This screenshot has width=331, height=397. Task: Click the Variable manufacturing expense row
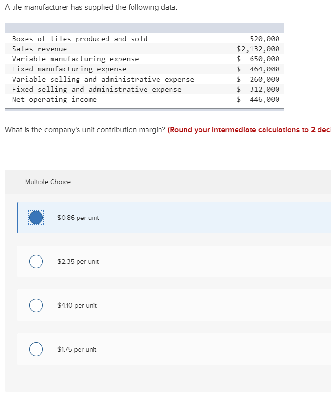coord(145,59)
